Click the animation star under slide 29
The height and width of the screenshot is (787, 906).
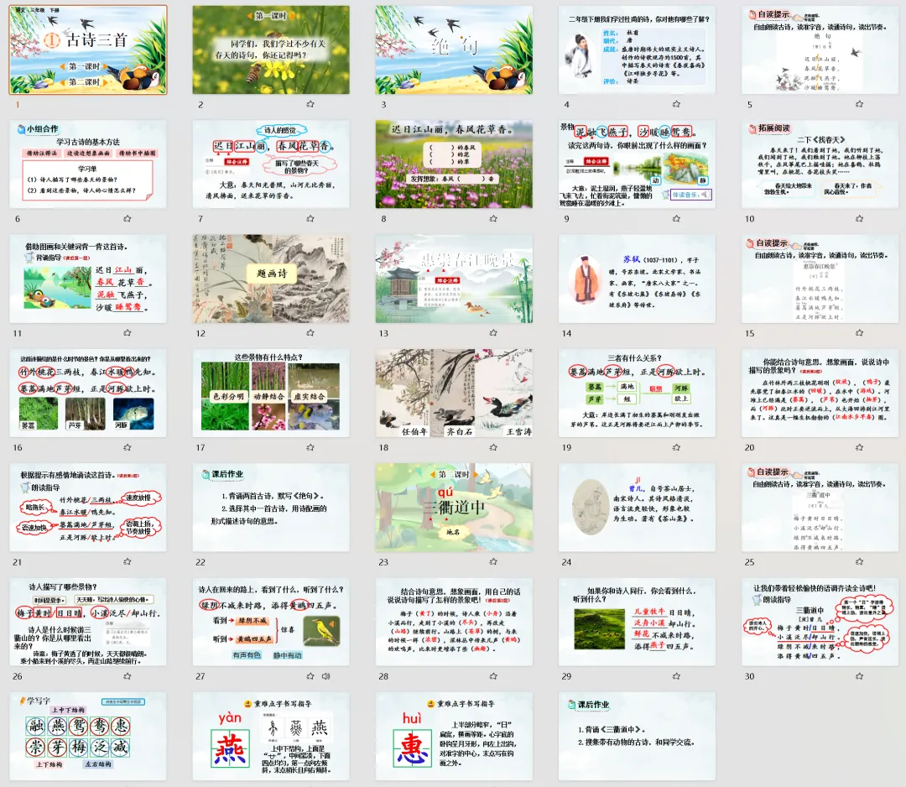[676, 676]
